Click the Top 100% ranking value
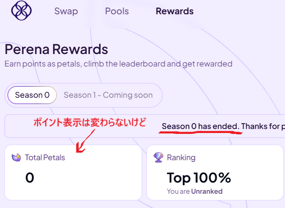Screen dimensions: 285x208 pos(199,178)
